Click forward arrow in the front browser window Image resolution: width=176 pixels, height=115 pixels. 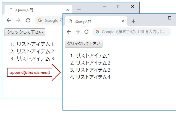tap(77, 32)
